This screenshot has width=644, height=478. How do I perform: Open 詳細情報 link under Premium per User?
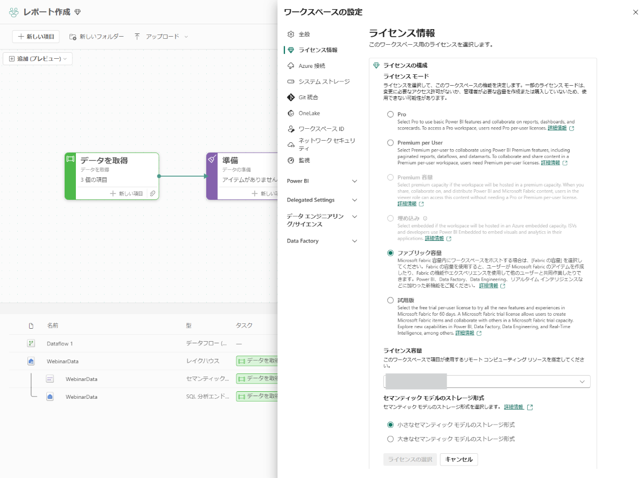[x=550, y=163]
